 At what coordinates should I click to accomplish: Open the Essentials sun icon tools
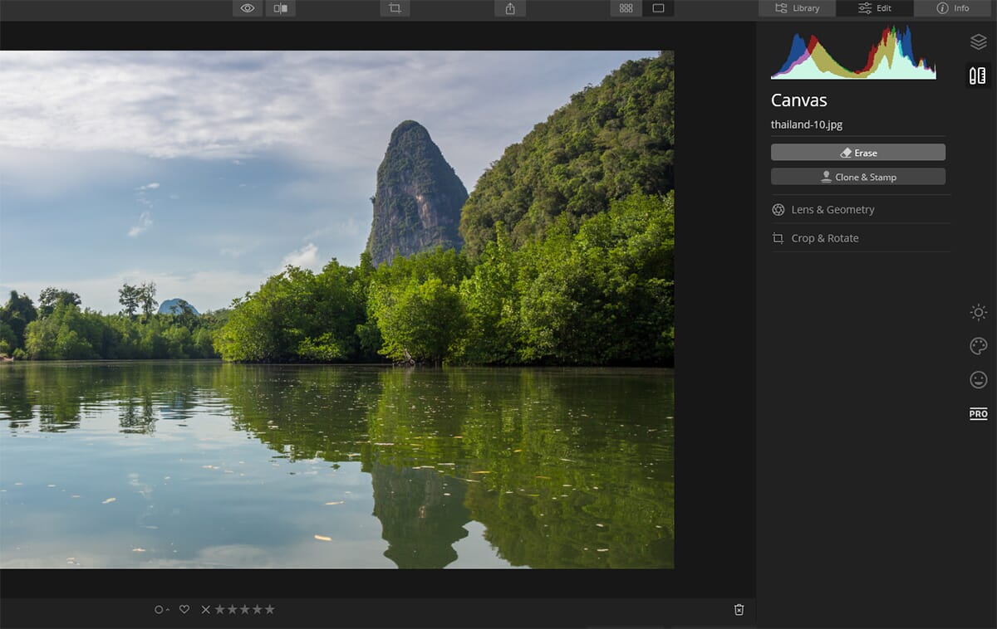pyautogui.click(x=979, y=312)
